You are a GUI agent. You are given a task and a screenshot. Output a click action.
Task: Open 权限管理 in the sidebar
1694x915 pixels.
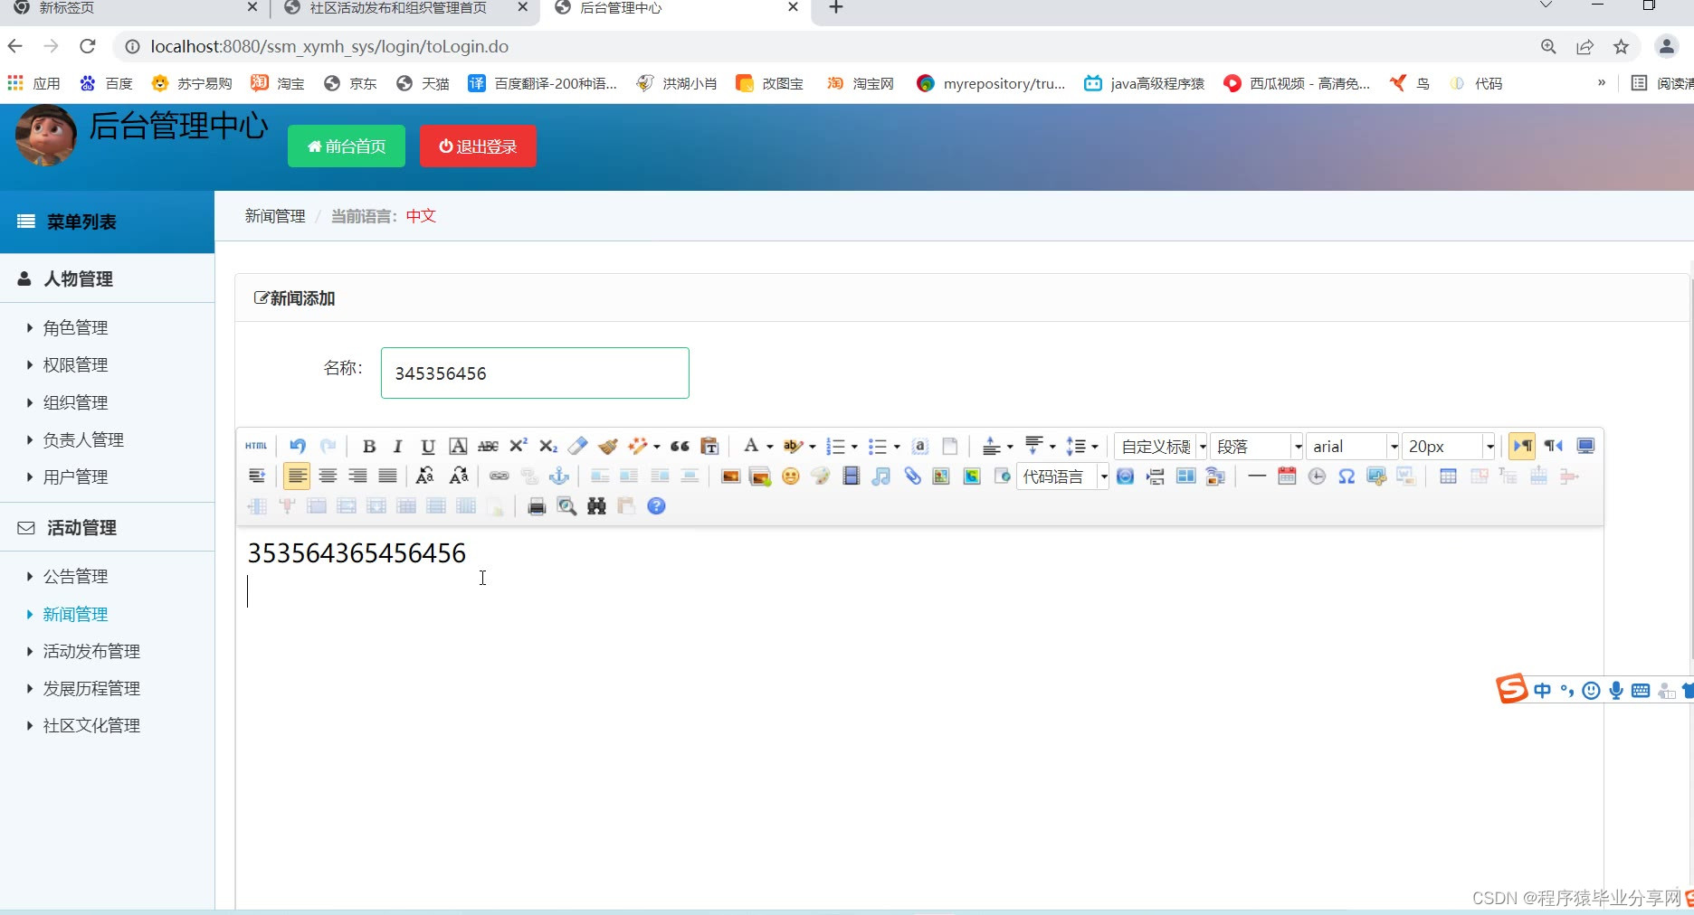coord(75,365)
